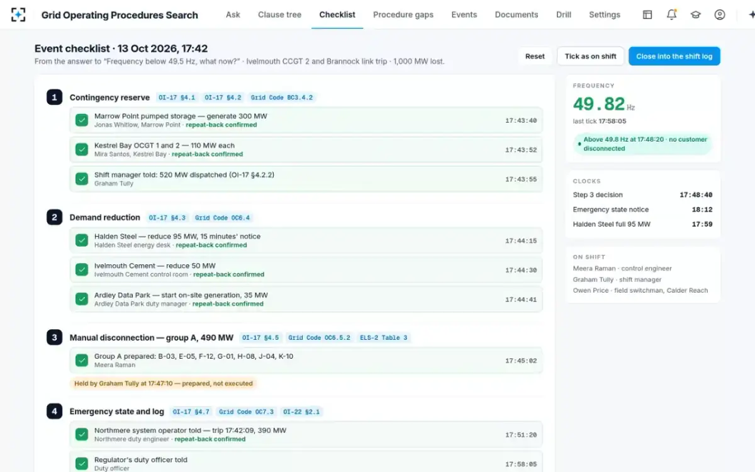The image size is (755, 472).
Task: Open the training graduation cap icon
Action: (x=695, y=14)
